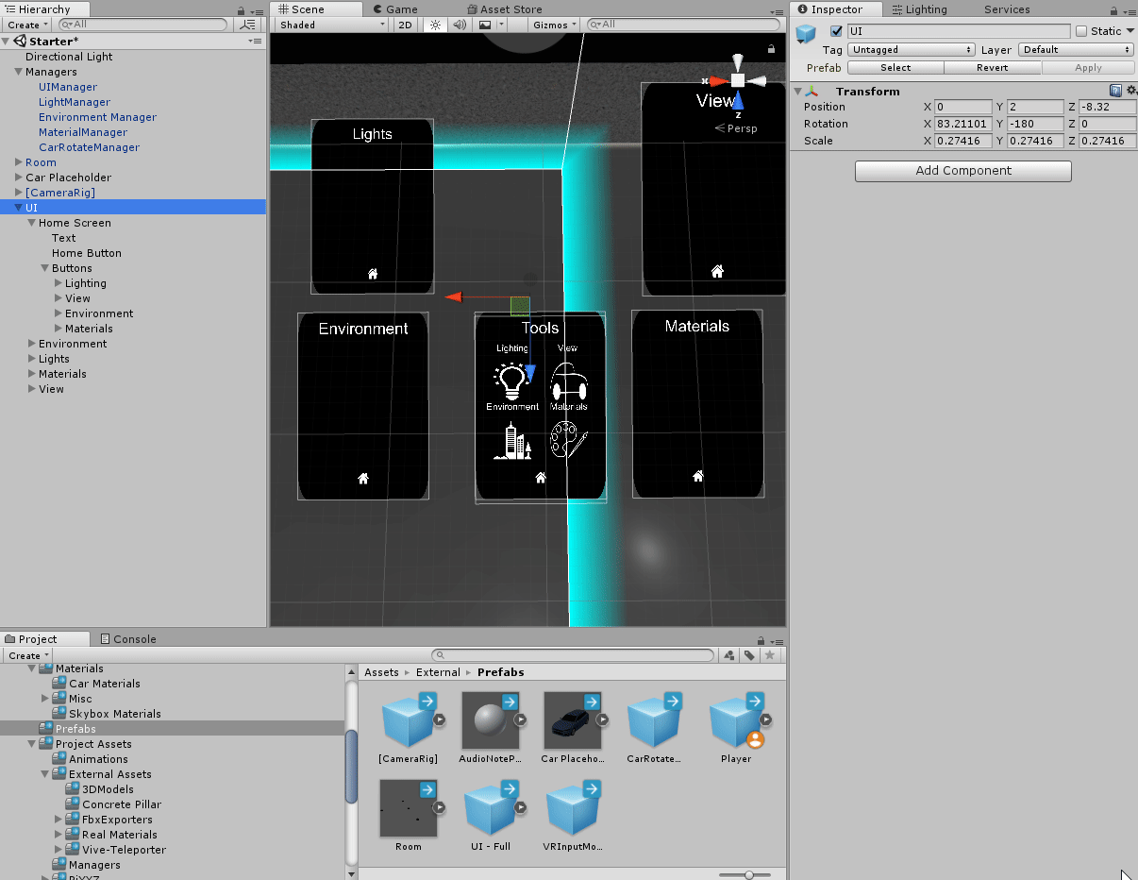The image size is (1138, 880).
Task: Click the Add Component button
Action: point(962,171)
